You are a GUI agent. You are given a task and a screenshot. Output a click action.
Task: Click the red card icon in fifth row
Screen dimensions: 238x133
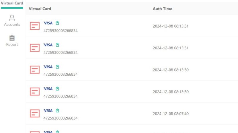[x=35, y=113]
